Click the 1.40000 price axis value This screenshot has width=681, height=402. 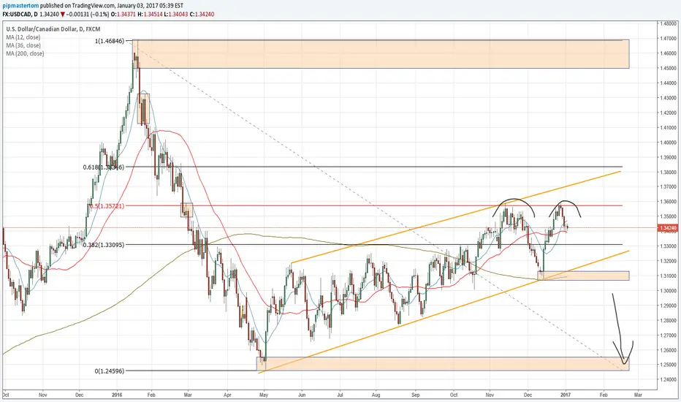pos(669,142)
